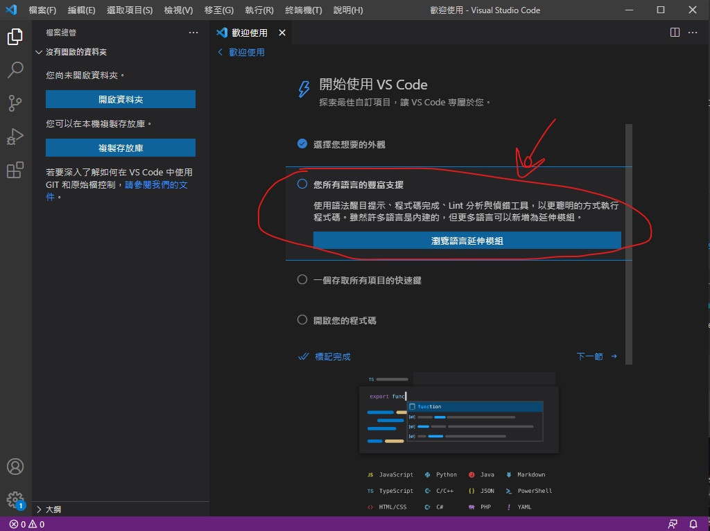Open the 執行(R) menu

tap(259, 10)
